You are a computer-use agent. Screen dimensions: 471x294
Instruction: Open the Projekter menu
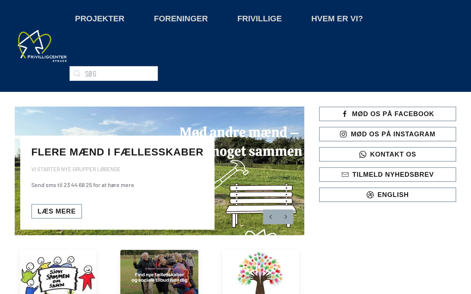pyautogui.click(x=100, y=18)
